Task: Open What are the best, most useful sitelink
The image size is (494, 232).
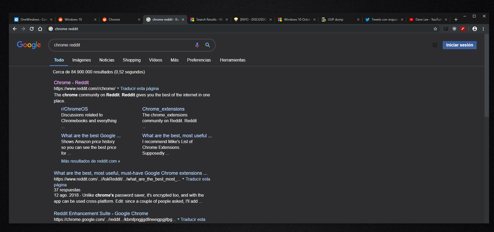Action: [x=177, y=136]
